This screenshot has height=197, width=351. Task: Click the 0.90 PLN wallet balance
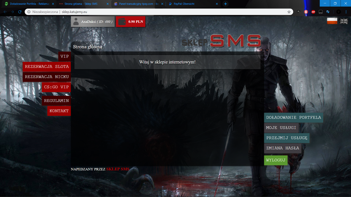tap(131, 22)
